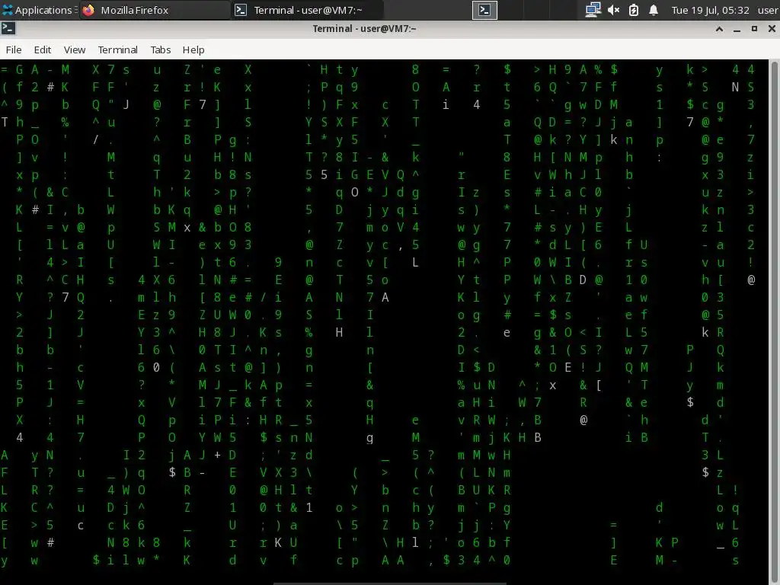Open the View menu
780x585 pixels.
coord(75,50)
